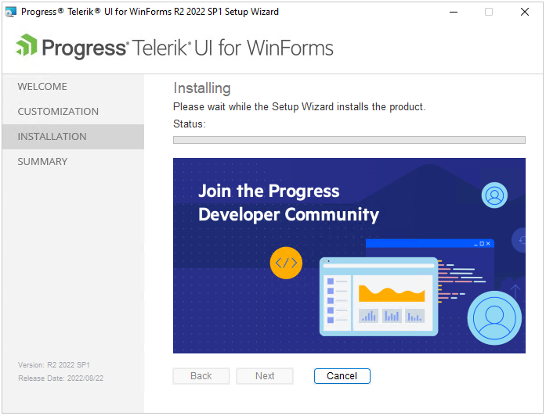Click the large user avatar circle in banner

[x=494, y=317]
